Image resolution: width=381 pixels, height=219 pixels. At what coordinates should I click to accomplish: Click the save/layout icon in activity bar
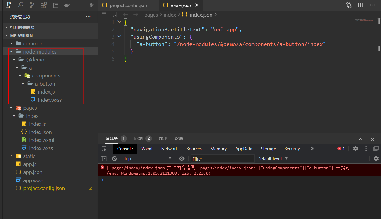point(55,5)
